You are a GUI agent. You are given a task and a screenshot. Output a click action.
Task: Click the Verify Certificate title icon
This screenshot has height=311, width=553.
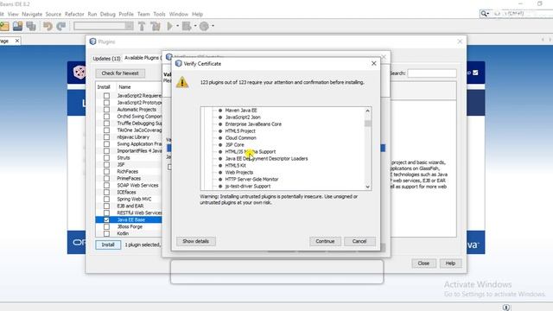[179, 63]
